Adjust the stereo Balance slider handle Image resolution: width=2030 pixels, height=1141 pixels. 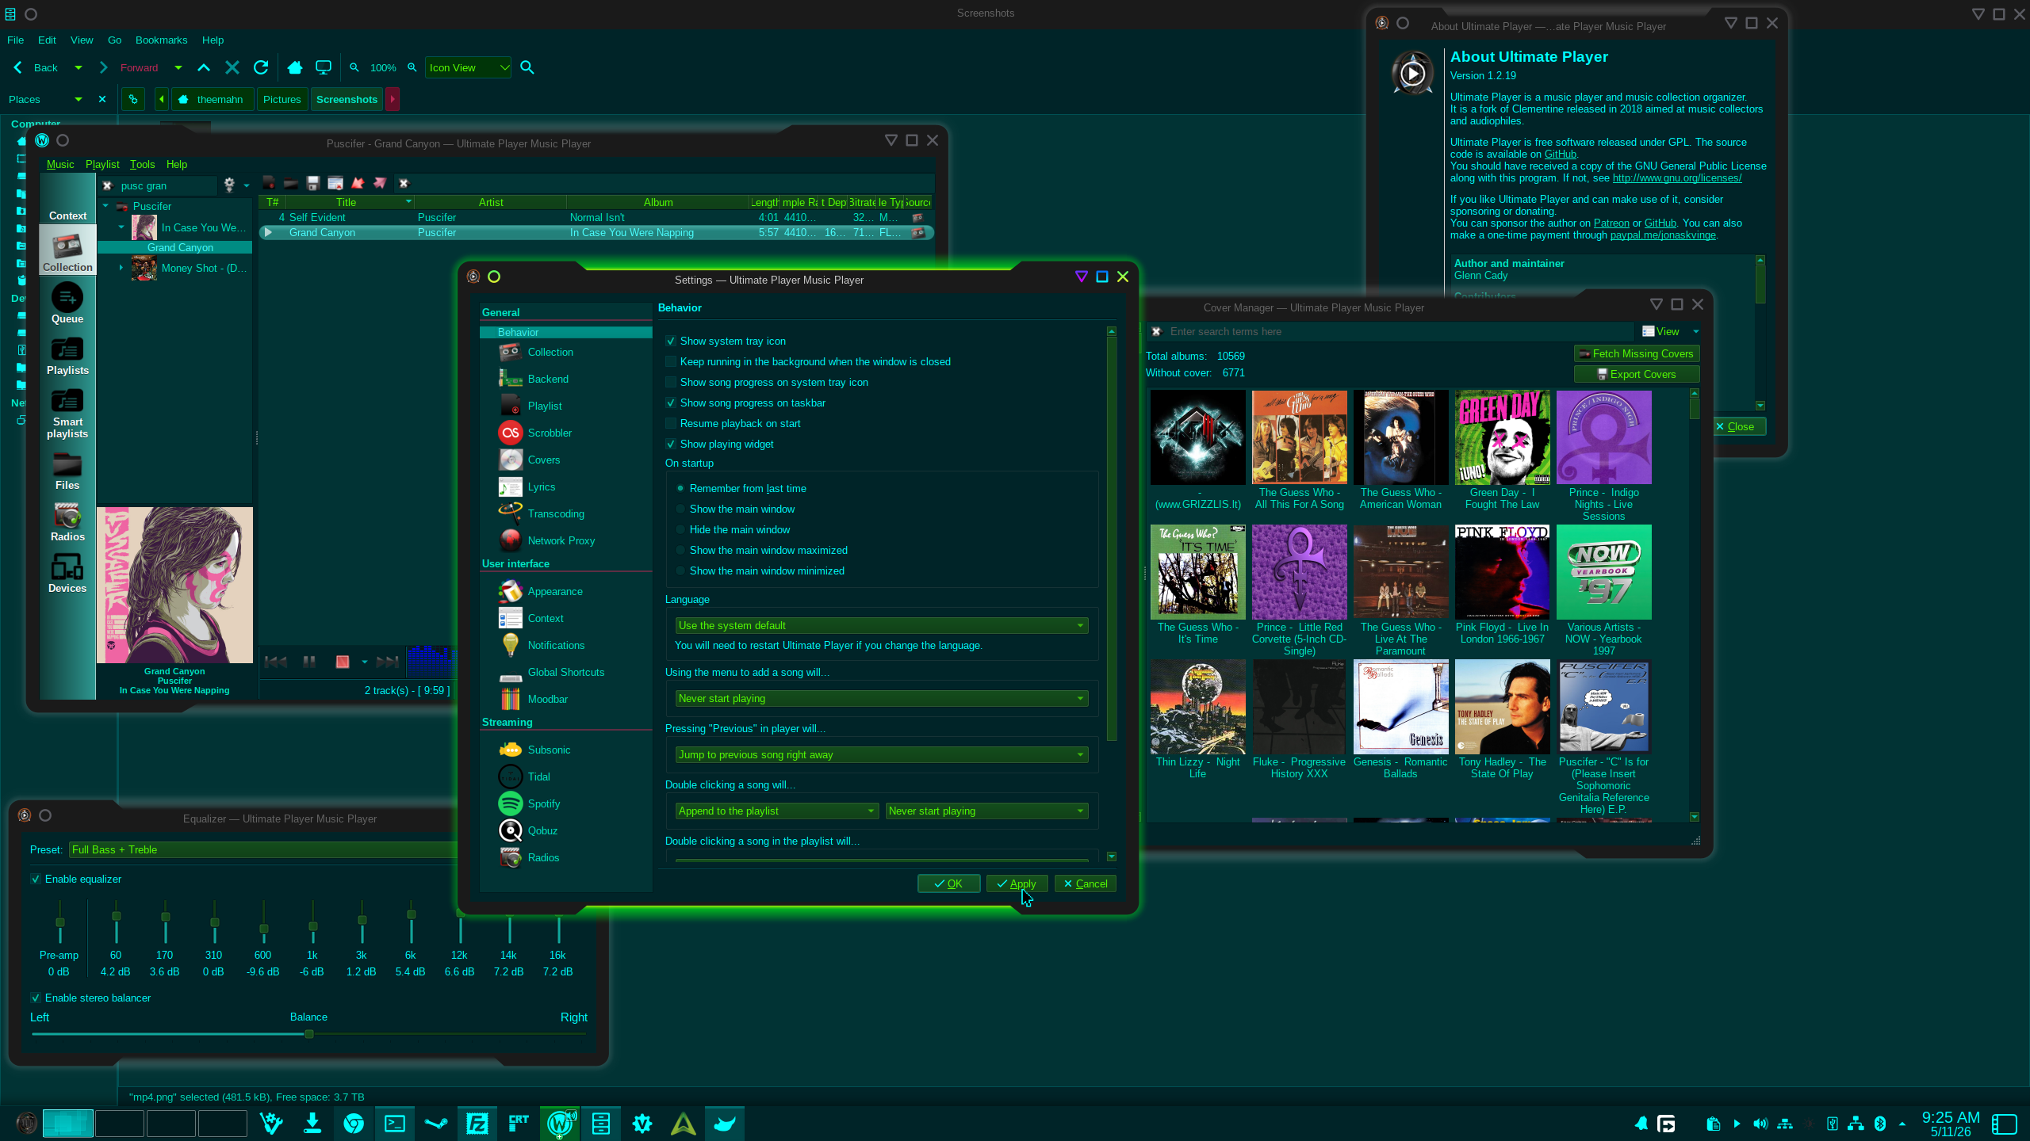click(309, 1034)
